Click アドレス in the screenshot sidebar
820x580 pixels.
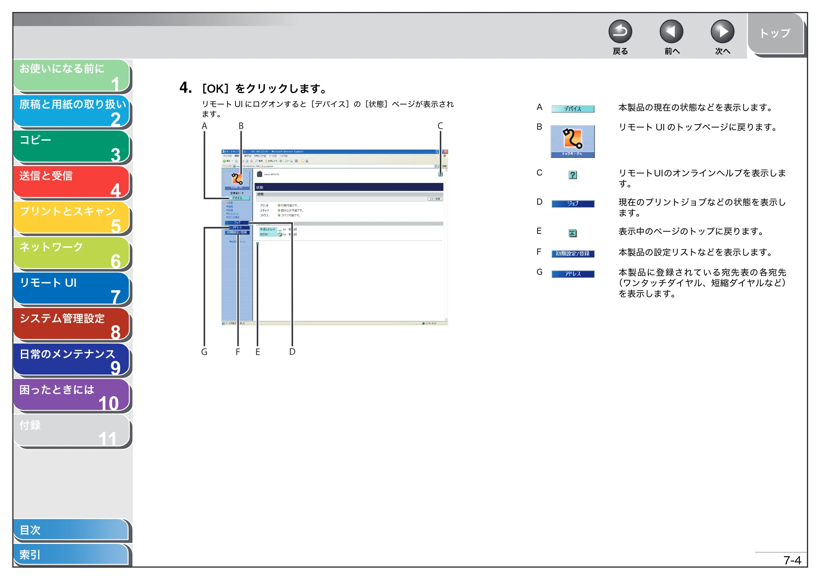[x=237, y=227]
